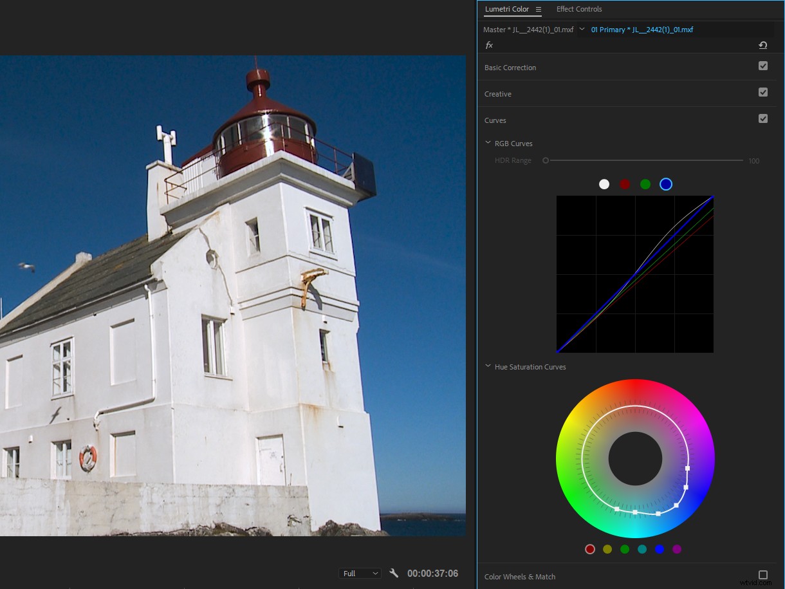Switch to the Effect Controls tab
The width and height of the screenshot is (785, 589).
click(x=578, y=9)
